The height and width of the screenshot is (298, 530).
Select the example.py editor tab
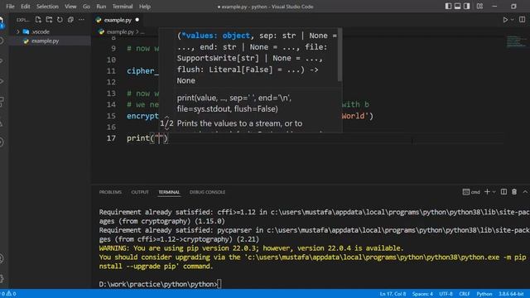[x=117, y=20]
